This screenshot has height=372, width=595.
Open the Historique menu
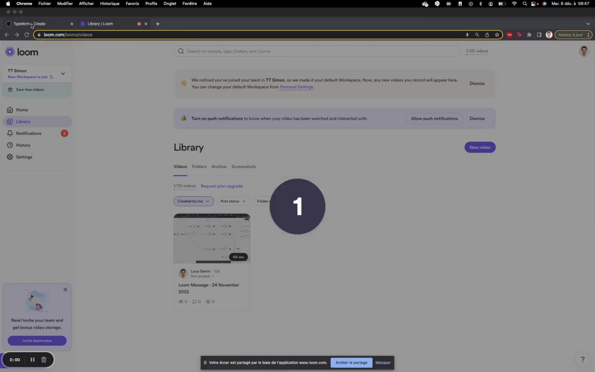click(110, 4)
